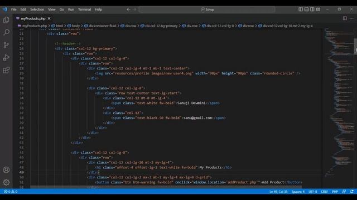Screen dimensions: 357x200
Task: Open the Selection menu
Action: [37, 9]
